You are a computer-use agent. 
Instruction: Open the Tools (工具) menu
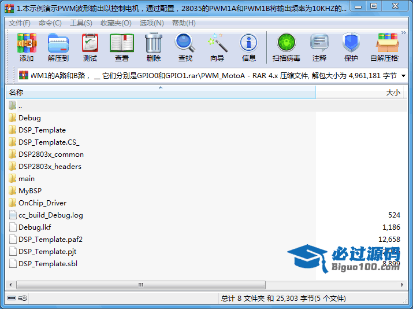pyautogui.click(x=81, y=23)
